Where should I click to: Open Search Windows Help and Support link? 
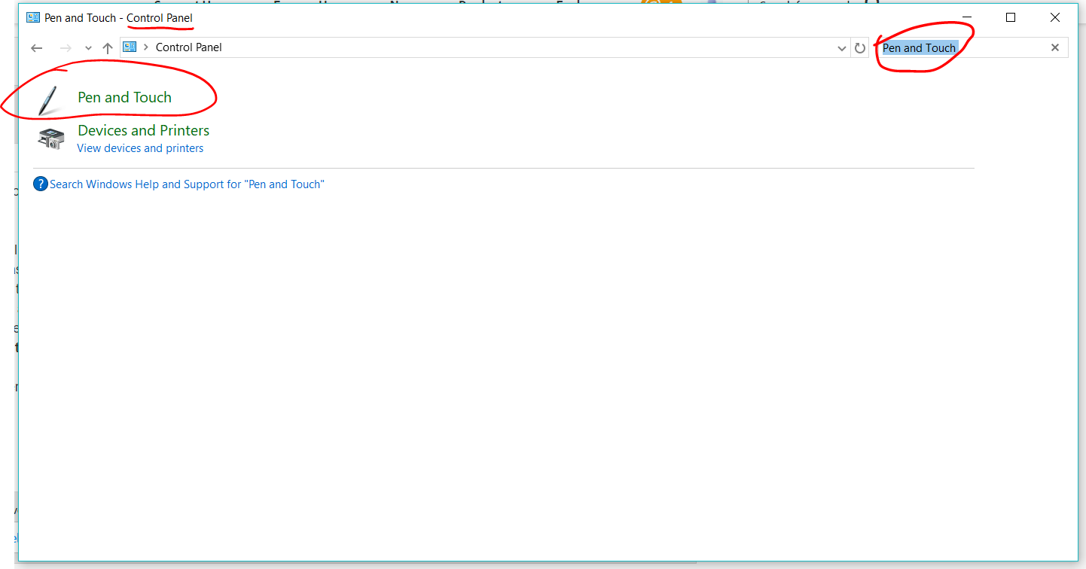pos(187,184)
